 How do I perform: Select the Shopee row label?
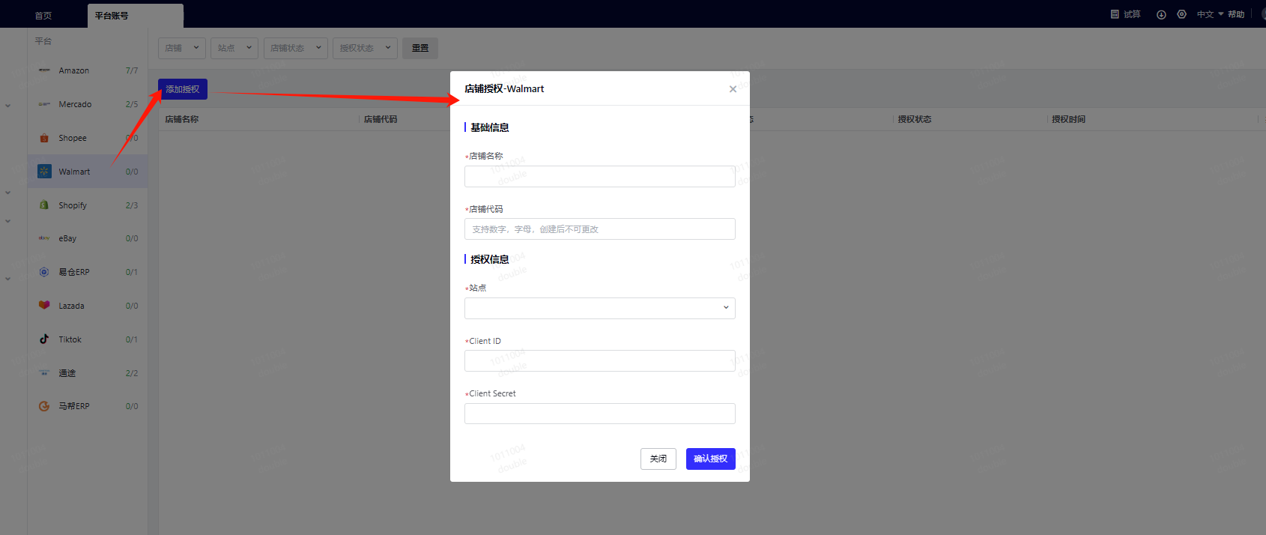[x=73, y=138]
